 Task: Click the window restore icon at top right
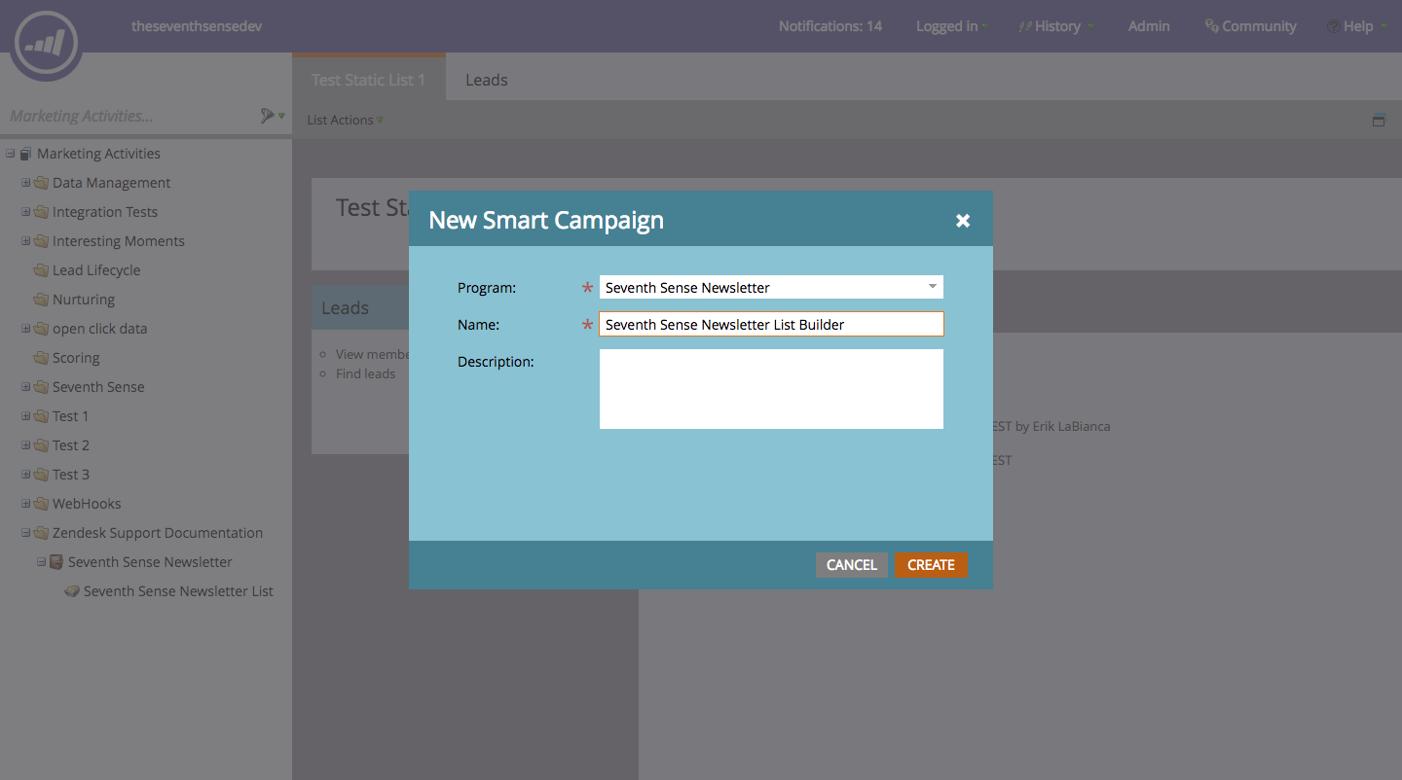pyautogui.click(x=1379, y=121)
